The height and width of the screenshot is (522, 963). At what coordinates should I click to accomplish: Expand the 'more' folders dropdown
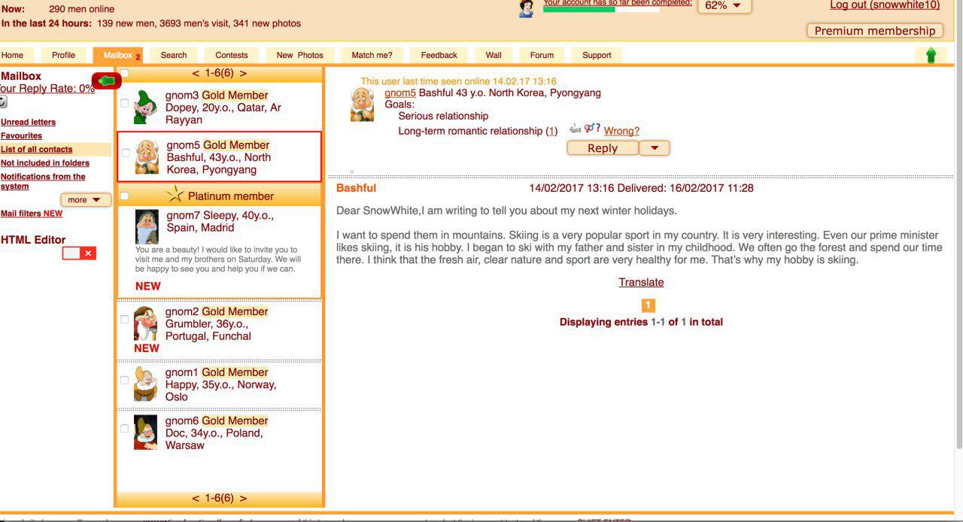[85, 200]
